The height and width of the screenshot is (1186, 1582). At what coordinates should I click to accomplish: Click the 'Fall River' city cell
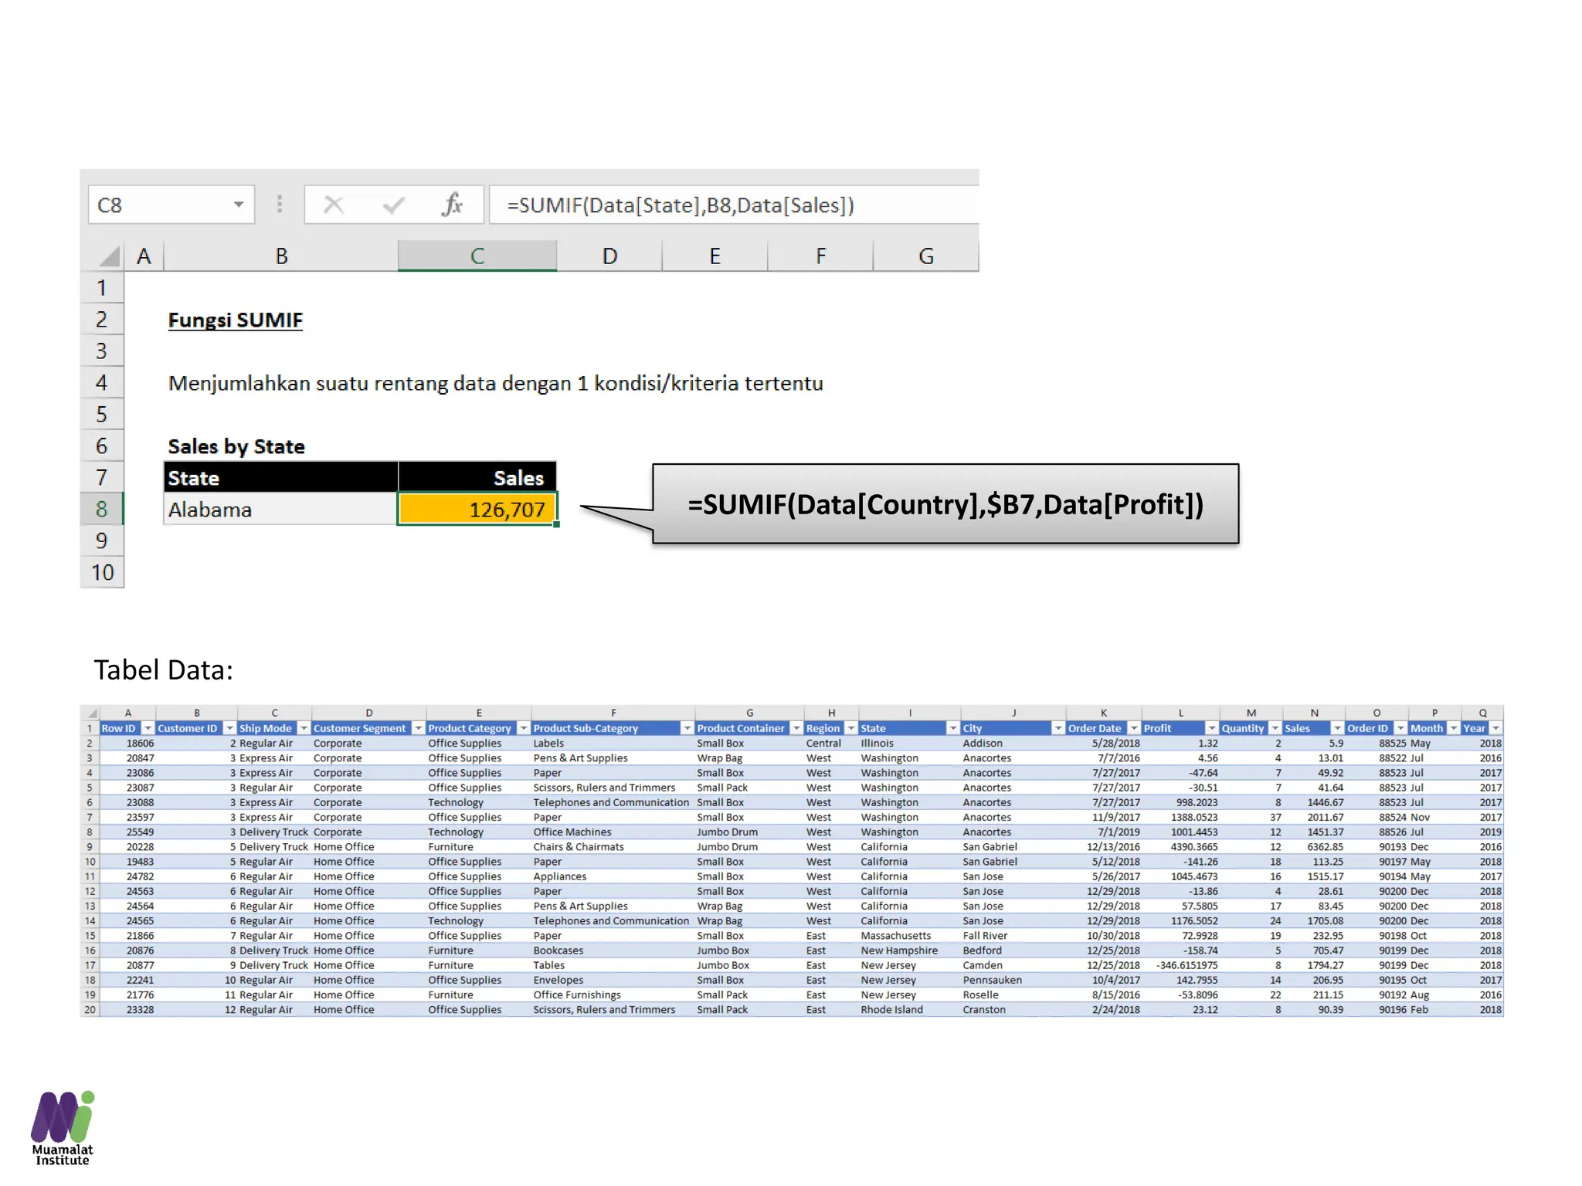click(x=1013, y=935)
